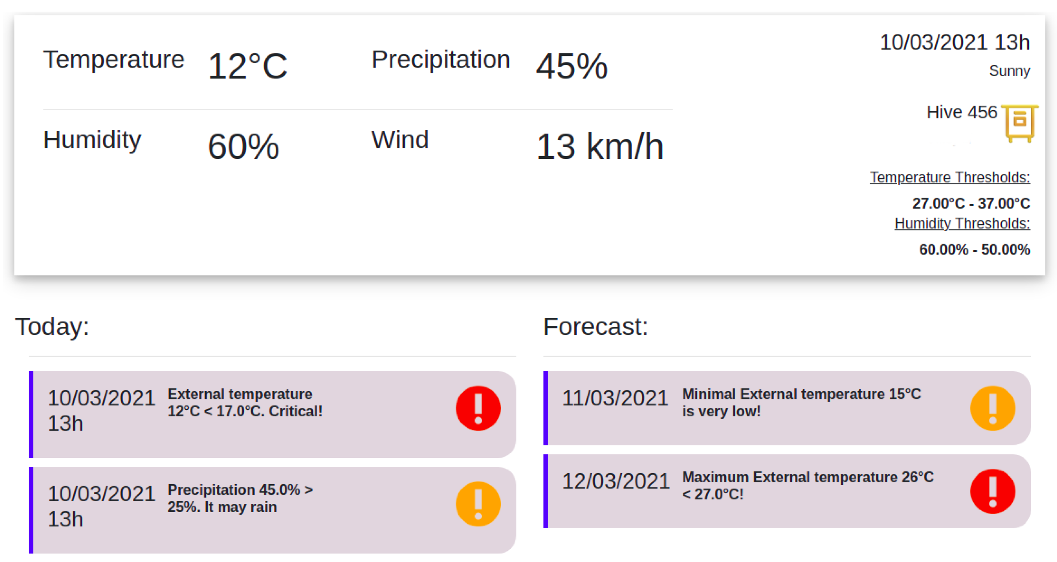Open the Temperature Thresholds link
Viewport: 1057px width, 562px height.
[949, 178]
